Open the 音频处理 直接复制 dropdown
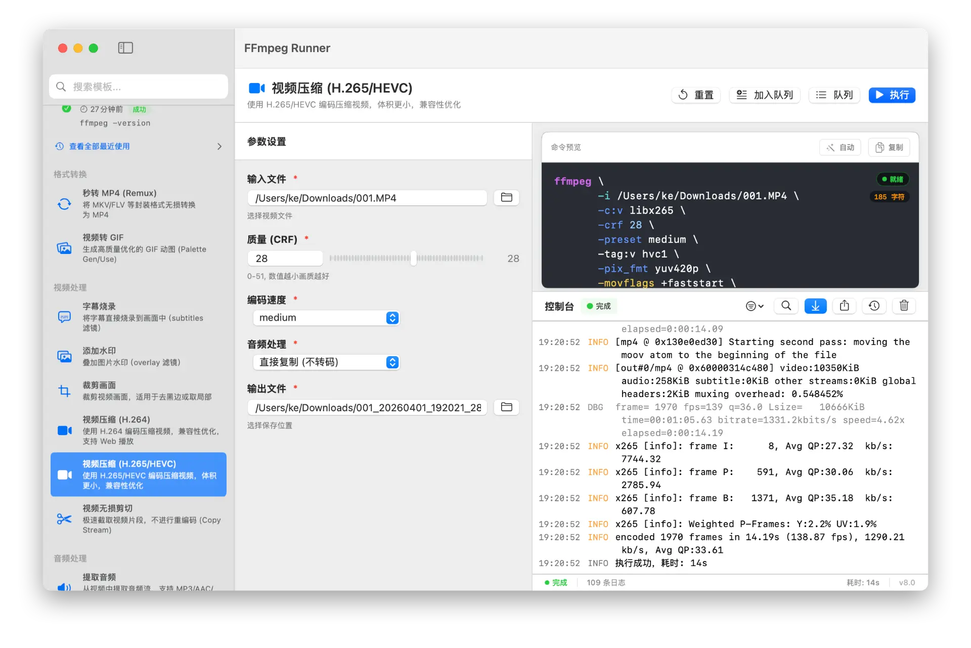 [x=326, y=362]
